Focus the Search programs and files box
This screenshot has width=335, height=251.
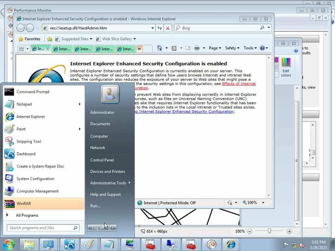click(x=43, y=228)
